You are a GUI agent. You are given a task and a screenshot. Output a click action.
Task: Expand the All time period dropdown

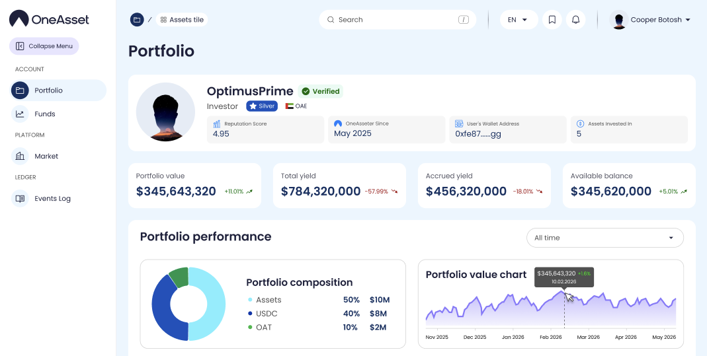pyautogui.click(x=604, y=238)
